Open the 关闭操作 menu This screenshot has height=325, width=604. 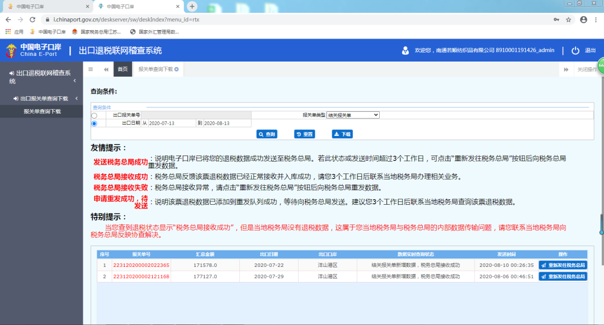pos(587,70)
